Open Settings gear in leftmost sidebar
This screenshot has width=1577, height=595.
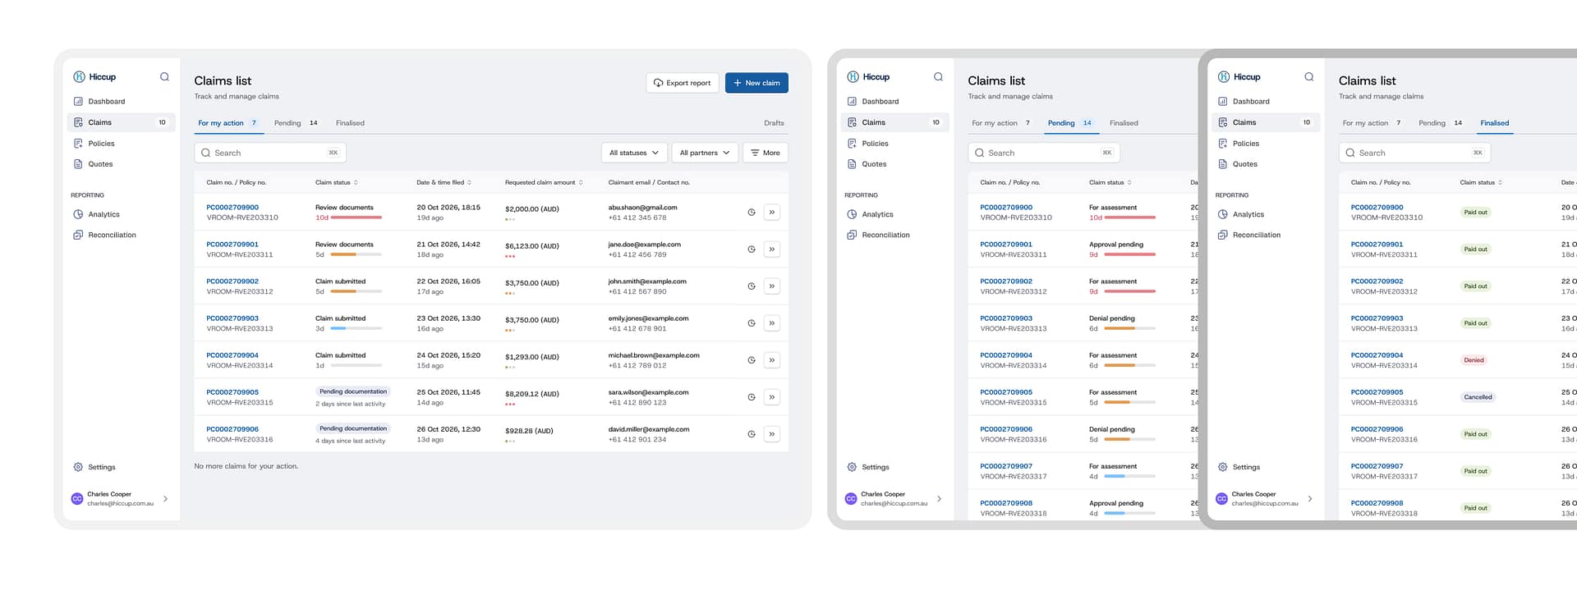coord(78,468)
